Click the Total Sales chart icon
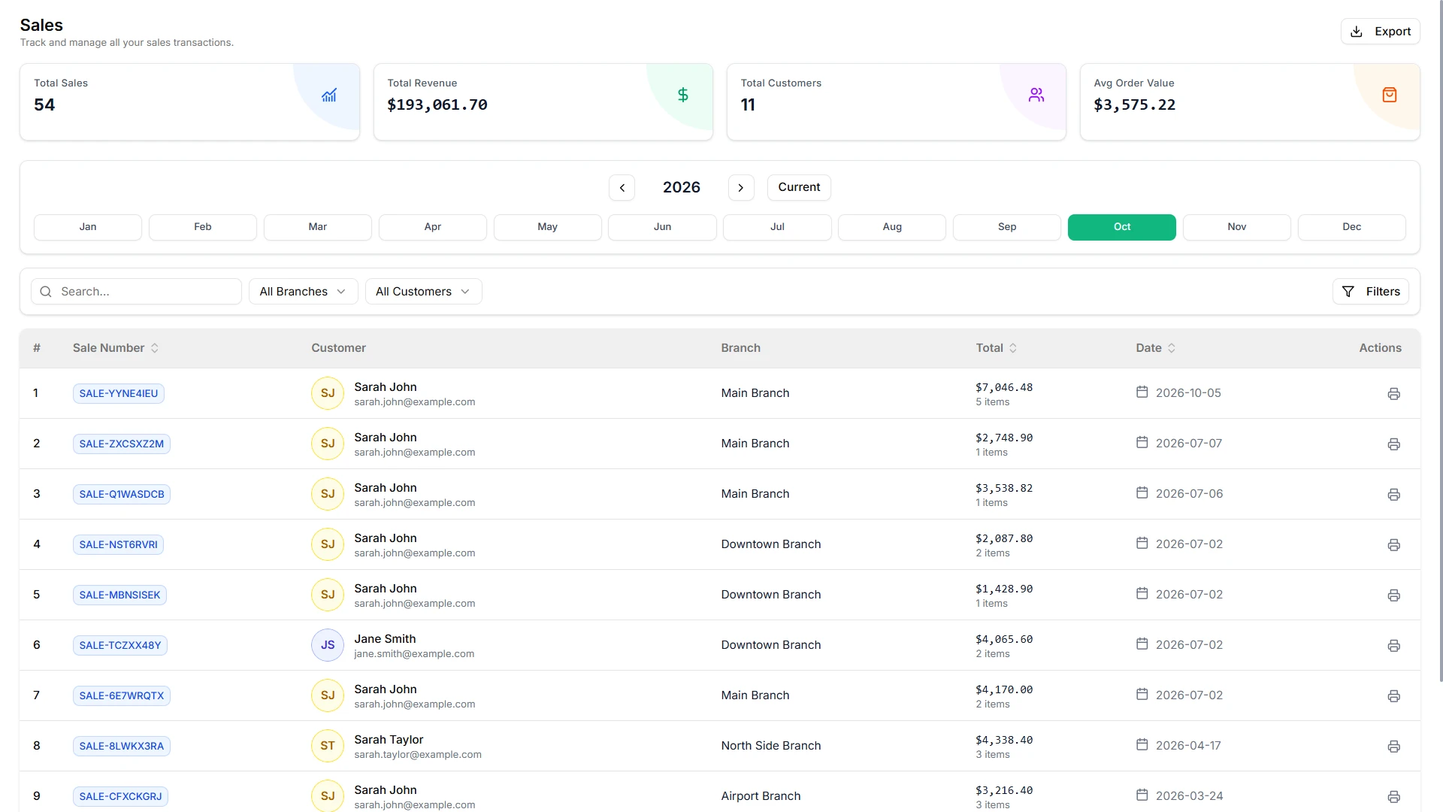Image resolution: width=1443 pixels, height=812 pixels. [x=329, y=95]
